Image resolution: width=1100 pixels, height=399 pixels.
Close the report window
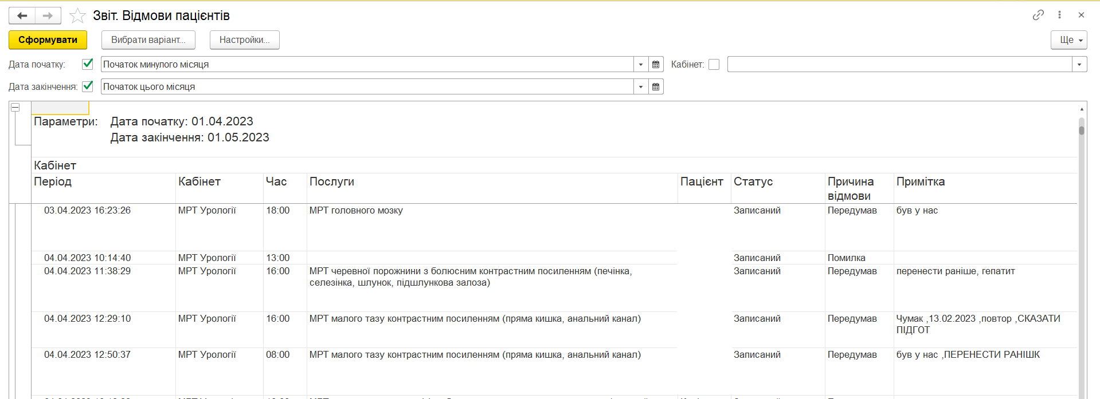[1081, 15]
